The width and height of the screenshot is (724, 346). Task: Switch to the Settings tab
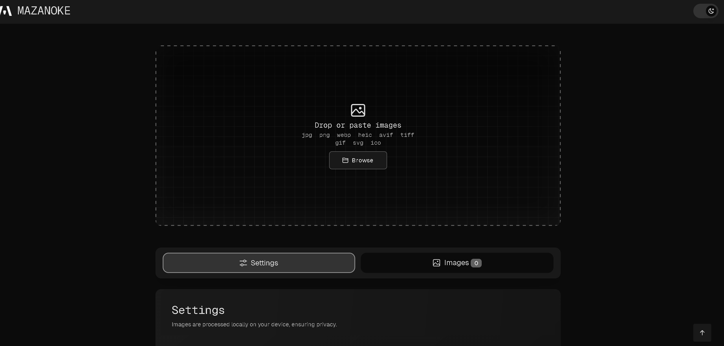(259, 263)
